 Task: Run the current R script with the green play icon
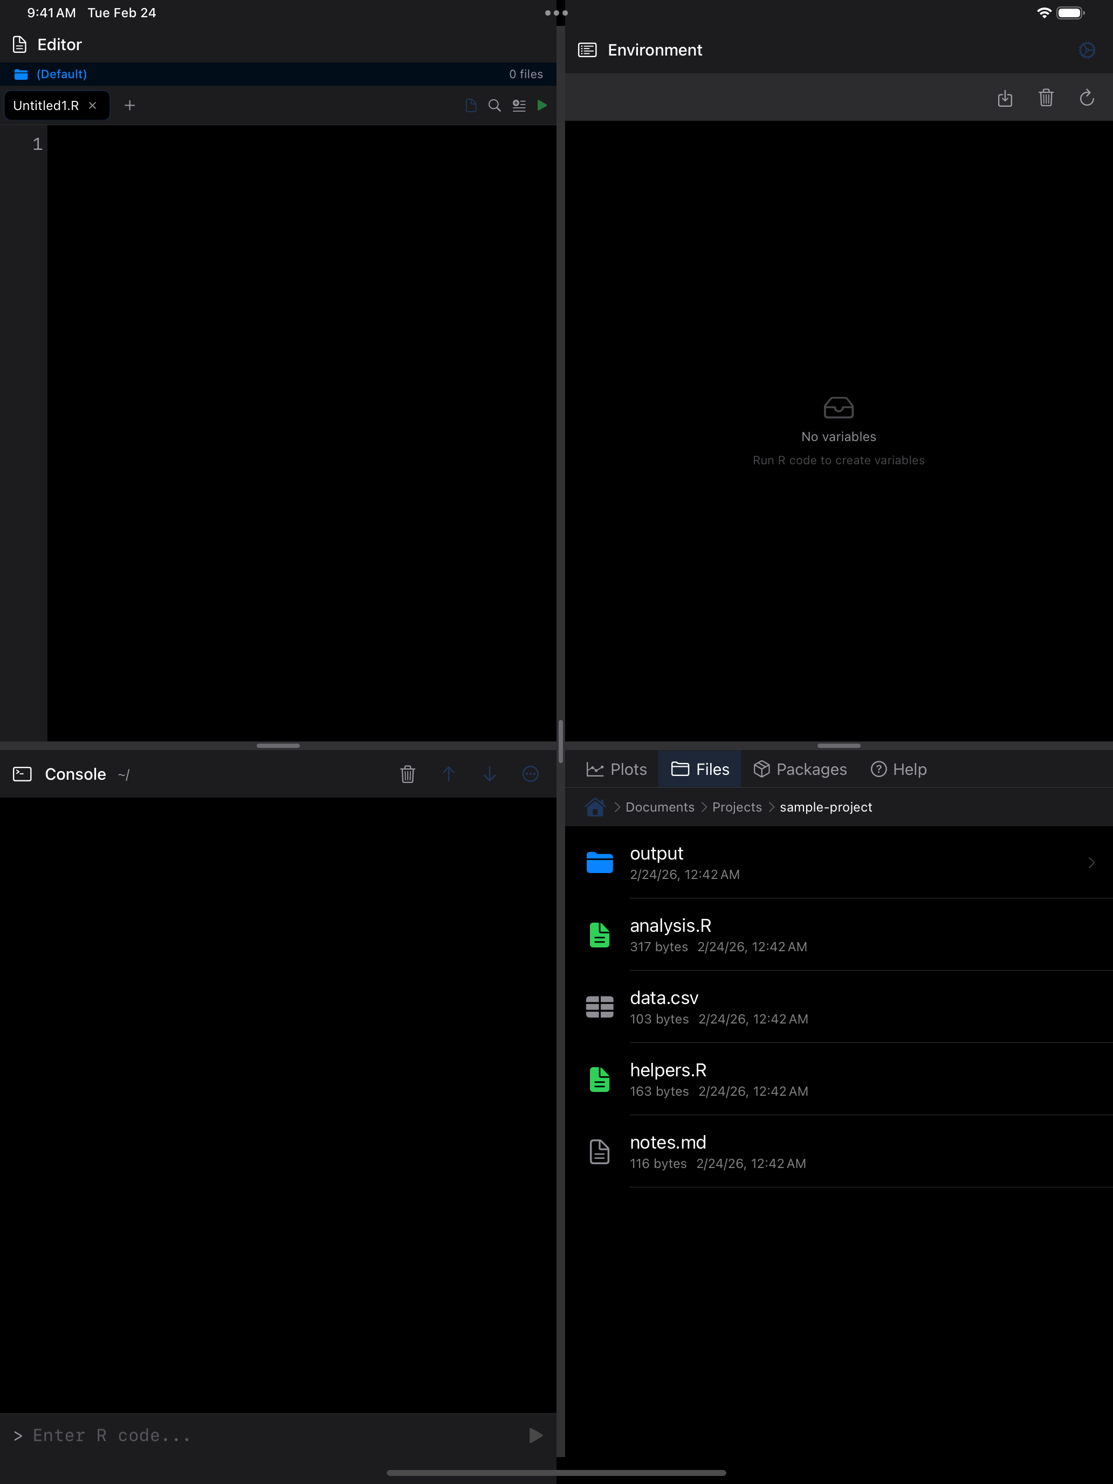click(x=542, y=105)
